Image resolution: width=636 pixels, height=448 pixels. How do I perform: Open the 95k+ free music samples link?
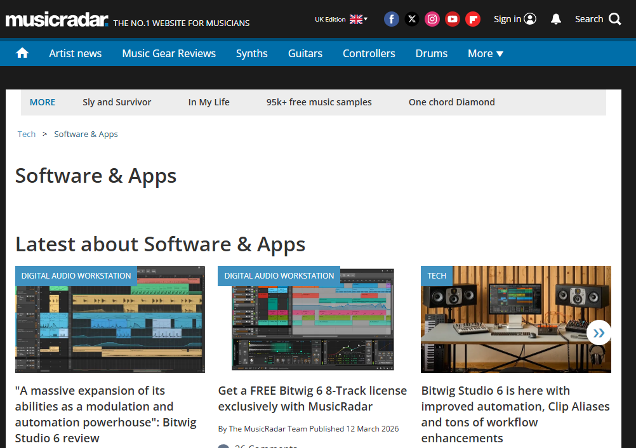319,102
